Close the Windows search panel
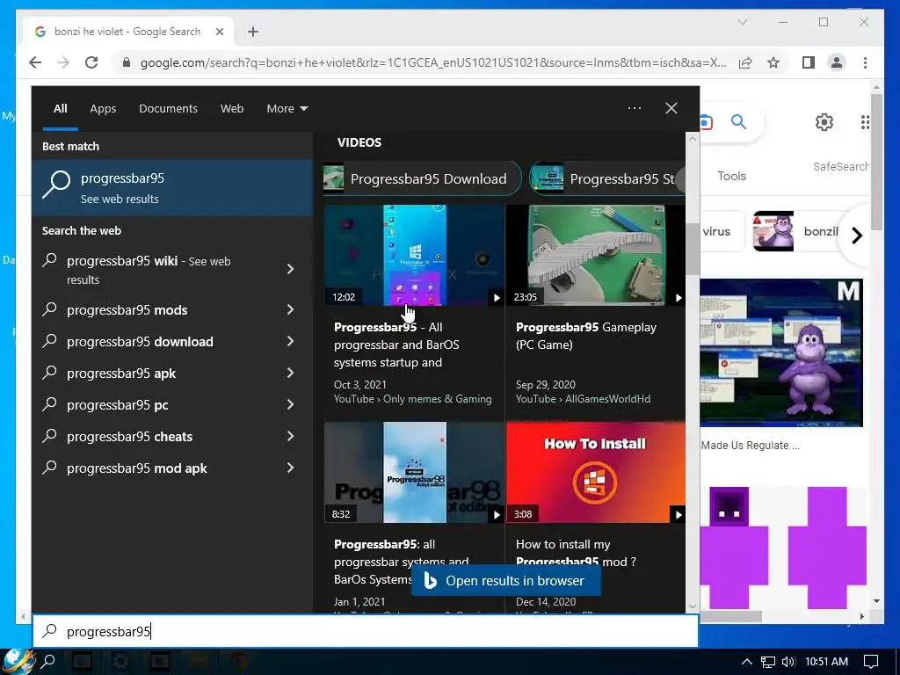Image resolution: width=900 pixels, height=675 pixels. (671, 108)
